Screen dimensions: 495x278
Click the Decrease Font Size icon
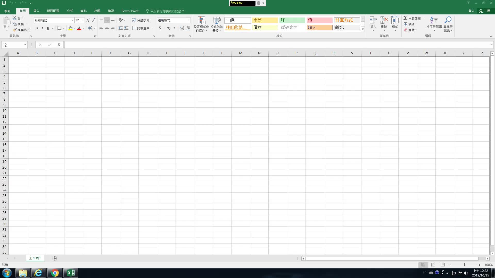click(x=94, y=20)
